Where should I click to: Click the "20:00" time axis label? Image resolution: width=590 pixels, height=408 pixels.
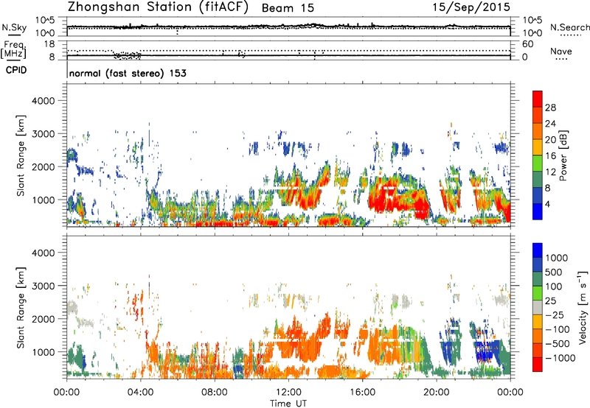coord(437,393)
